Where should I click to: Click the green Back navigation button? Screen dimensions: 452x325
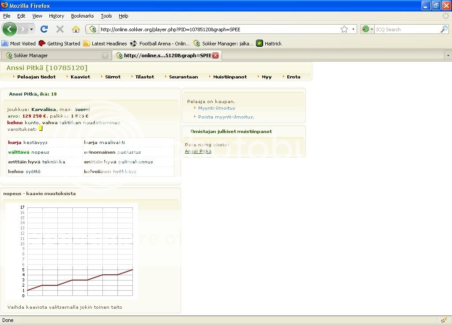pos(10,29)
